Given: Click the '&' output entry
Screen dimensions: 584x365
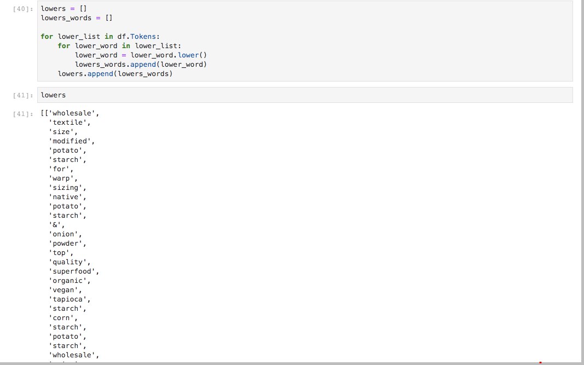Looking at the screenshot, I should tap(57, 225).
